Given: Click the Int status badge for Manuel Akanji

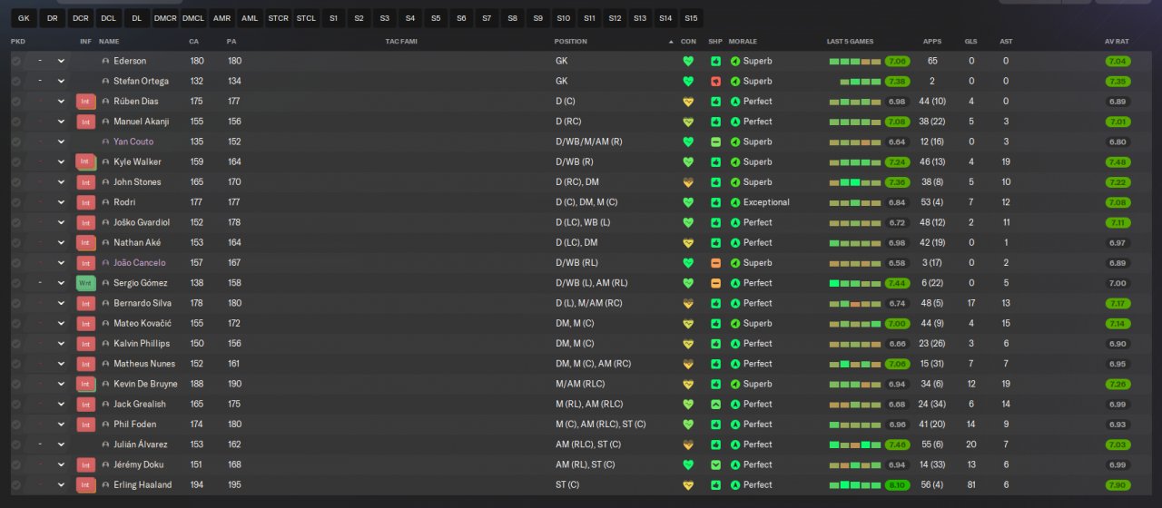Looking at the screenshot, I should pyautogui.click(x=86, y=122).
